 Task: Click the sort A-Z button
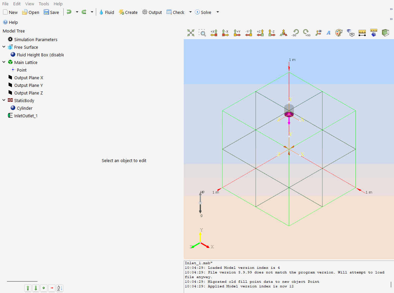coord(59,288)
